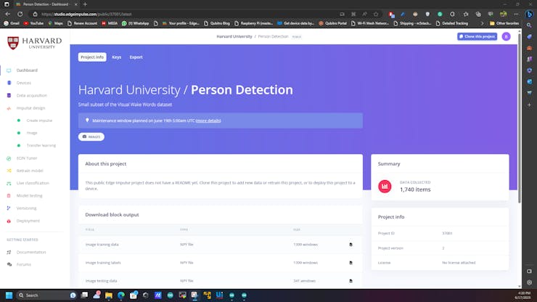Open the Gmail bookmark

pyautogui.click(x=12, y=23)
